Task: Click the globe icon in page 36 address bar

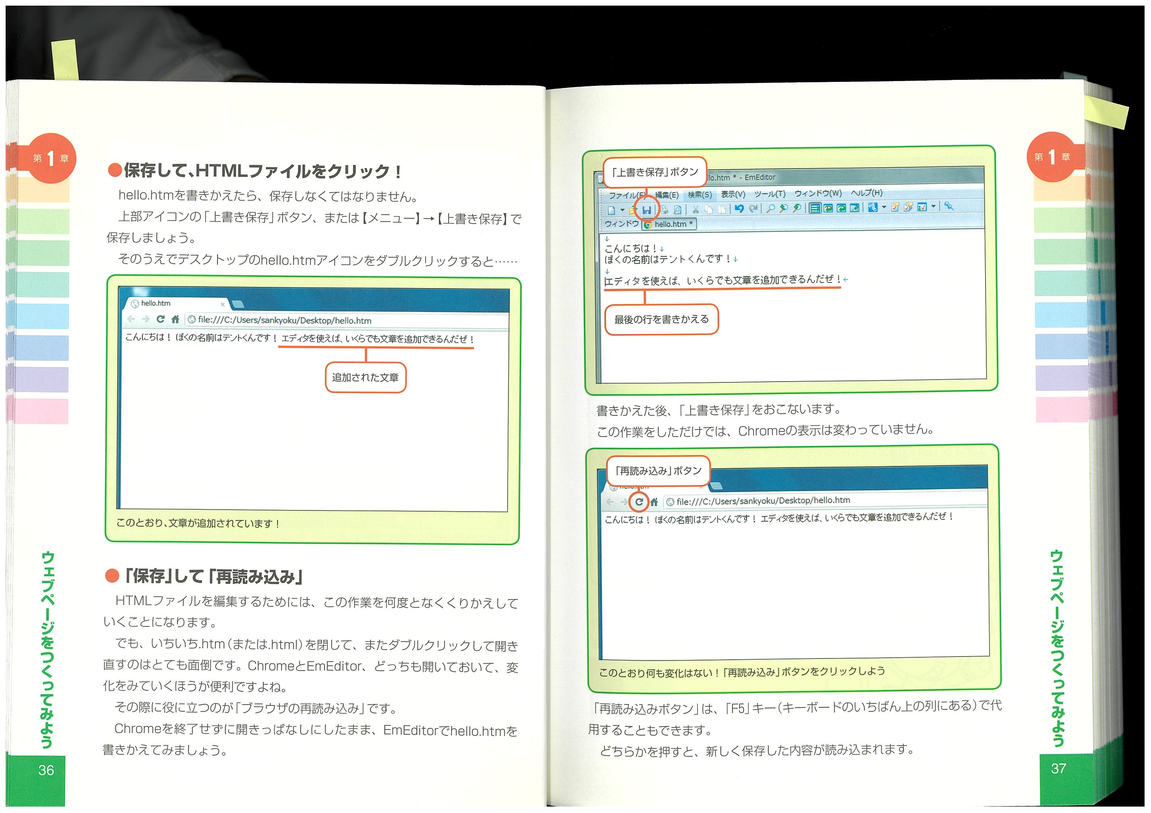Action: pos(192,319)
